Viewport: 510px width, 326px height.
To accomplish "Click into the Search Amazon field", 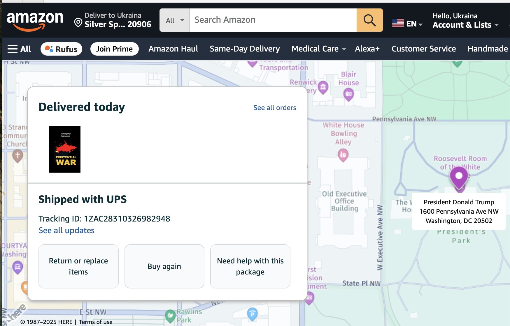I will point(273,20).
